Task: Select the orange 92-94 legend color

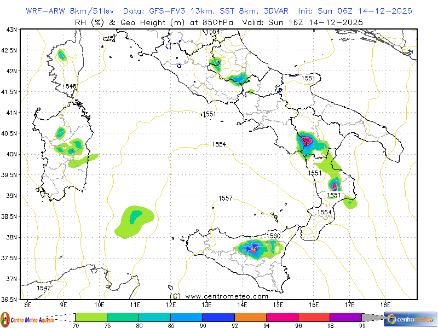Action: pos(250,317)
